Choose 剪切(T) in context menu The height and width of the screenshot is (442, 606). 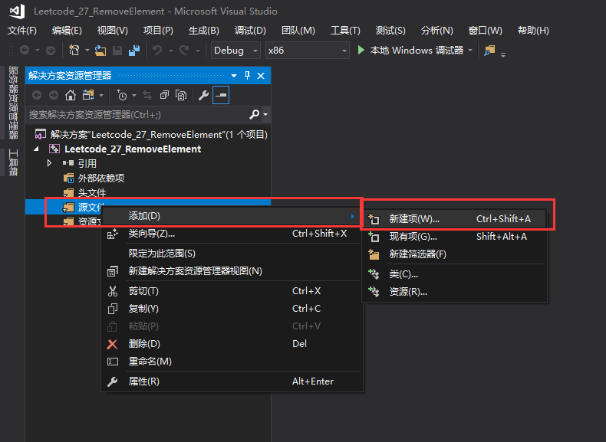coord(232,291)
